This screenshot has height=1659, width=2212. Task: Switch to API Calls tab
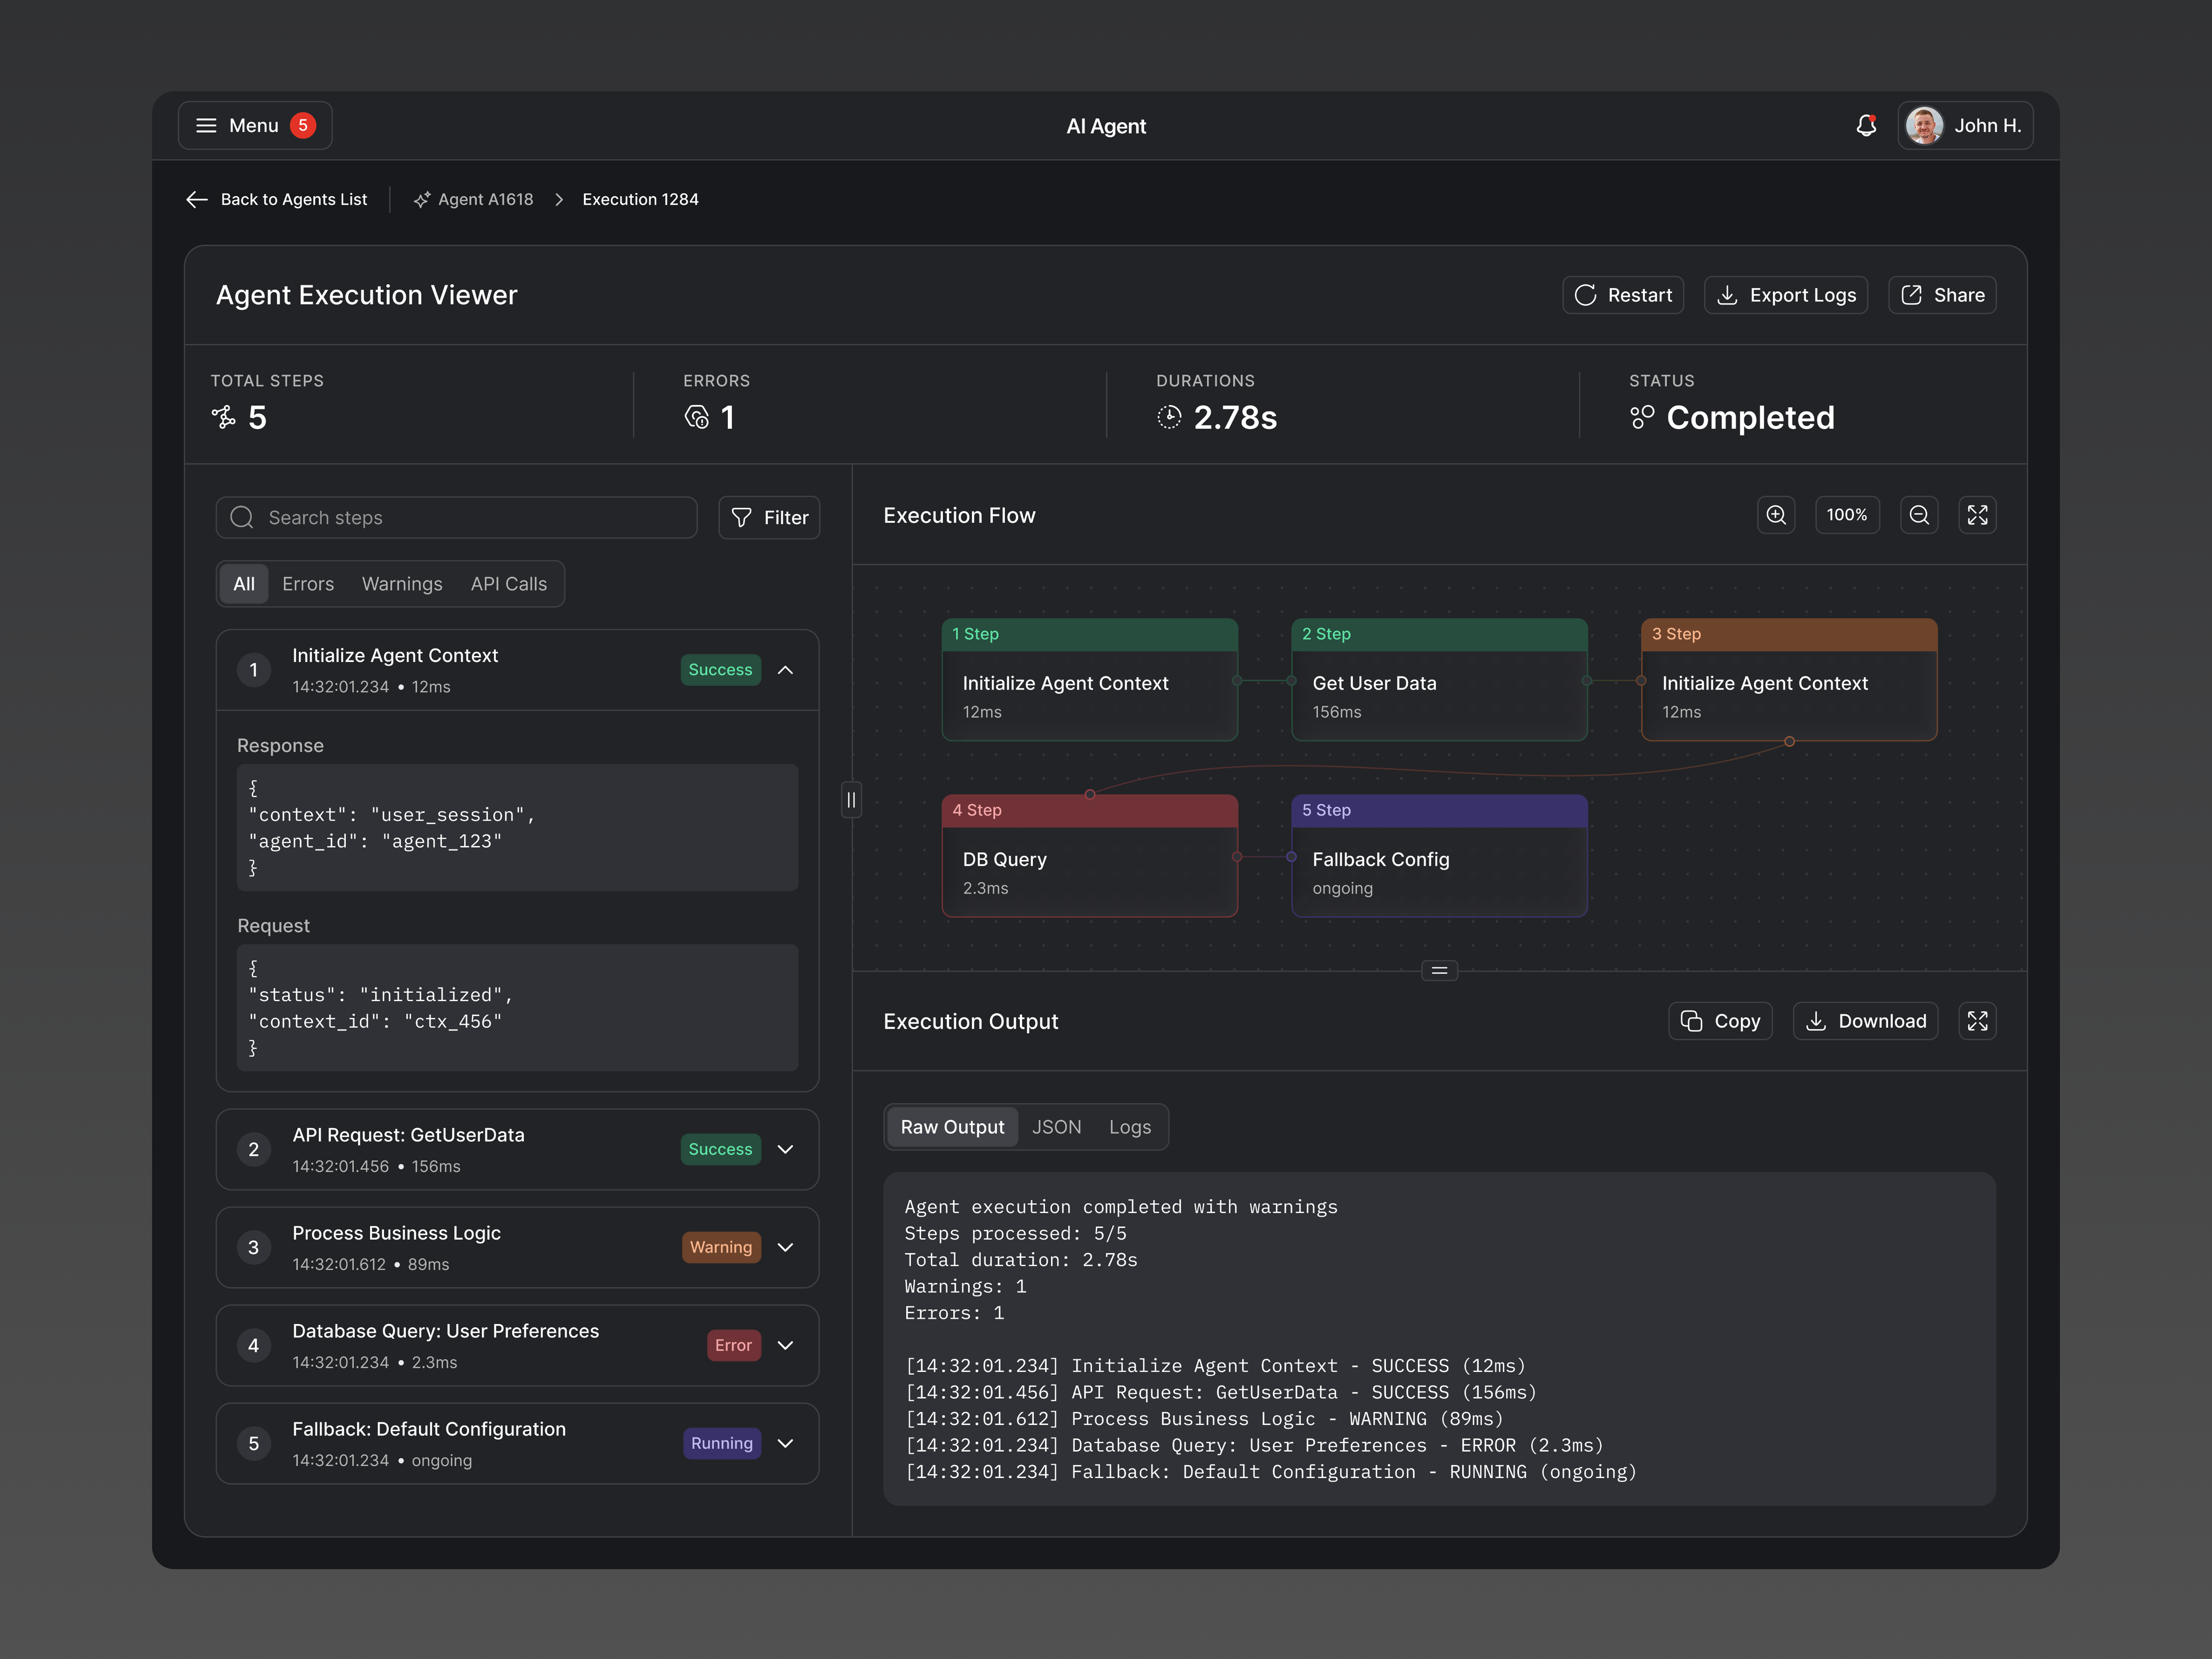(x=509, y=584)
